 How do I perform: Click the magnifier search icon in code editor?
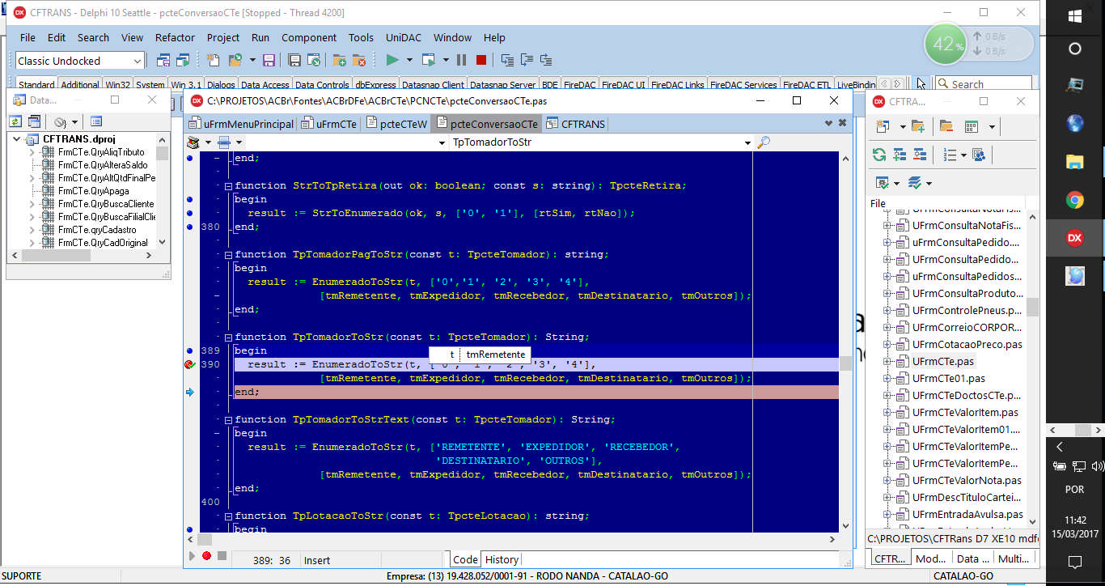[x=763, y=142]
